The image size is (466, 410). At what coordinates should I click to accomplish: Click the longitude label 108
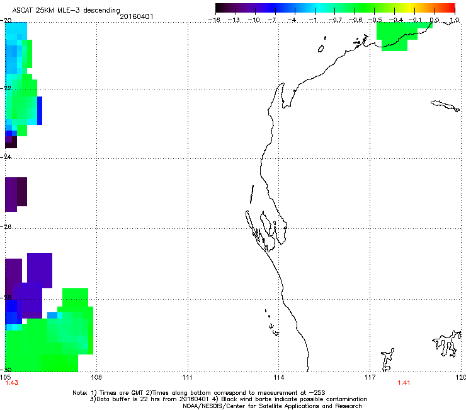(x=96, y=378)
